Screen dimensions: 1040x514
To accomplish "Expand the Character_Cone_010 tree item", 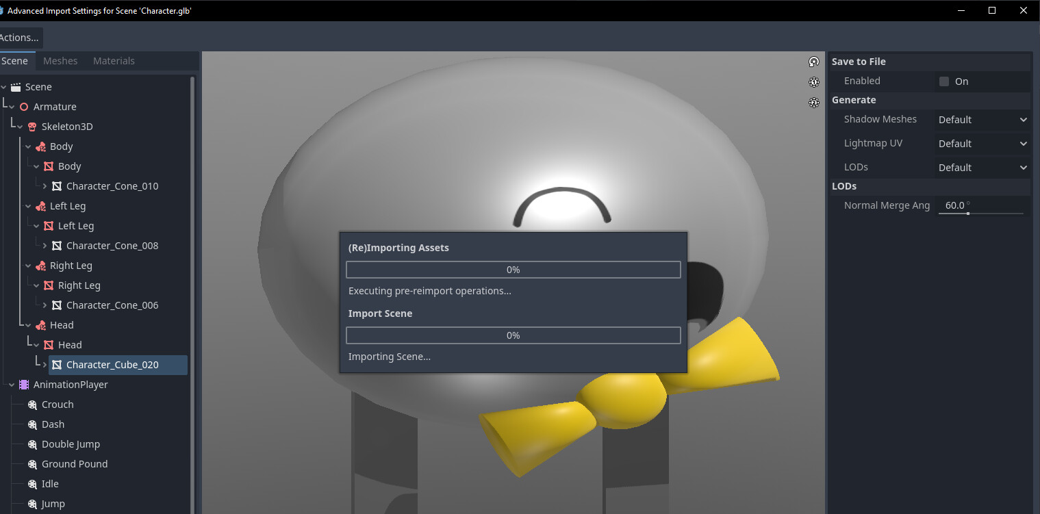I will pos(45,186).
